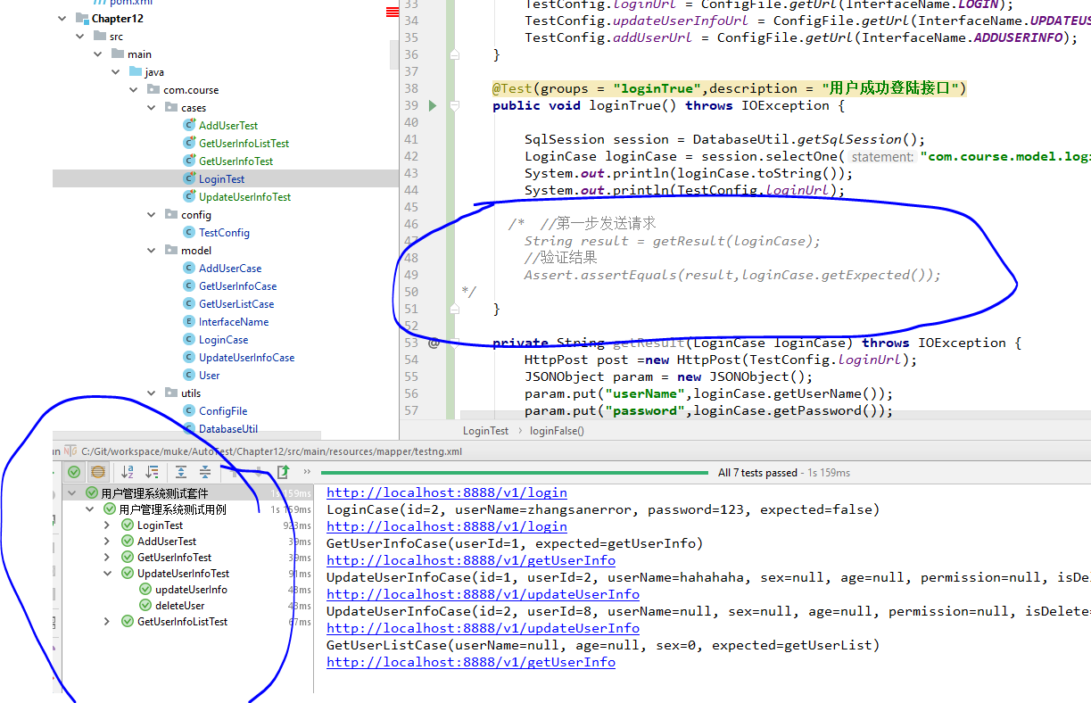Collapse all test result nodes
This screenshot has width=1091, height=703.
(205, 472)
